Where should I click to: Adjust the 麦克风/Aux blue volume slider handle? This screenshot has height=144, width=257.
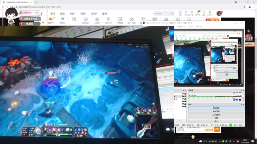[x=234, y=100]
